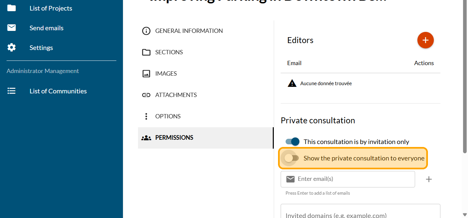The height and width of the screenshot is (218, 468).
Task: Click the three-dots icon beside Options
Action: point(146,116)
